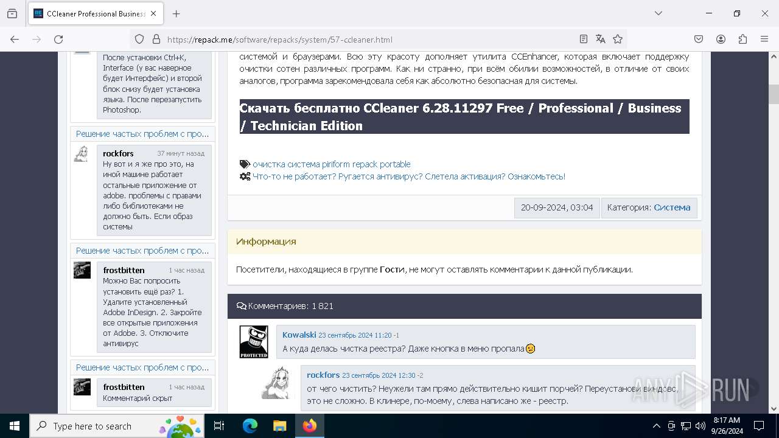Launch Microsoft Edge from taskbar
This screenshot has width=779, height=438.
pyautogui.click(x=250, y=426)
